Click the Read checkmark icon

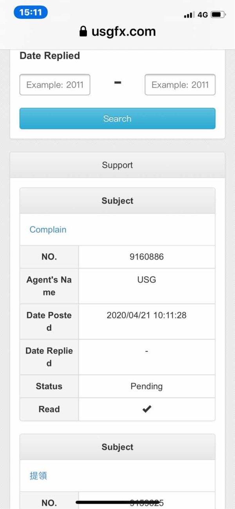(146, 409)
